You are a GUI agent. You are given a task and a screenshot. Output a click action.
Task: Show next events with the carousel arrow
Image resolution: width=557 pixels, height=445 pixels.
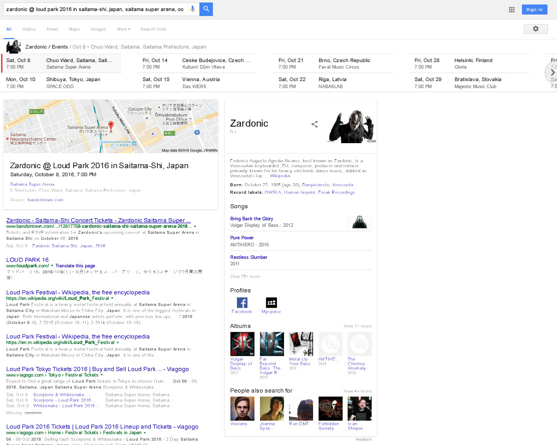coord(552,73)
